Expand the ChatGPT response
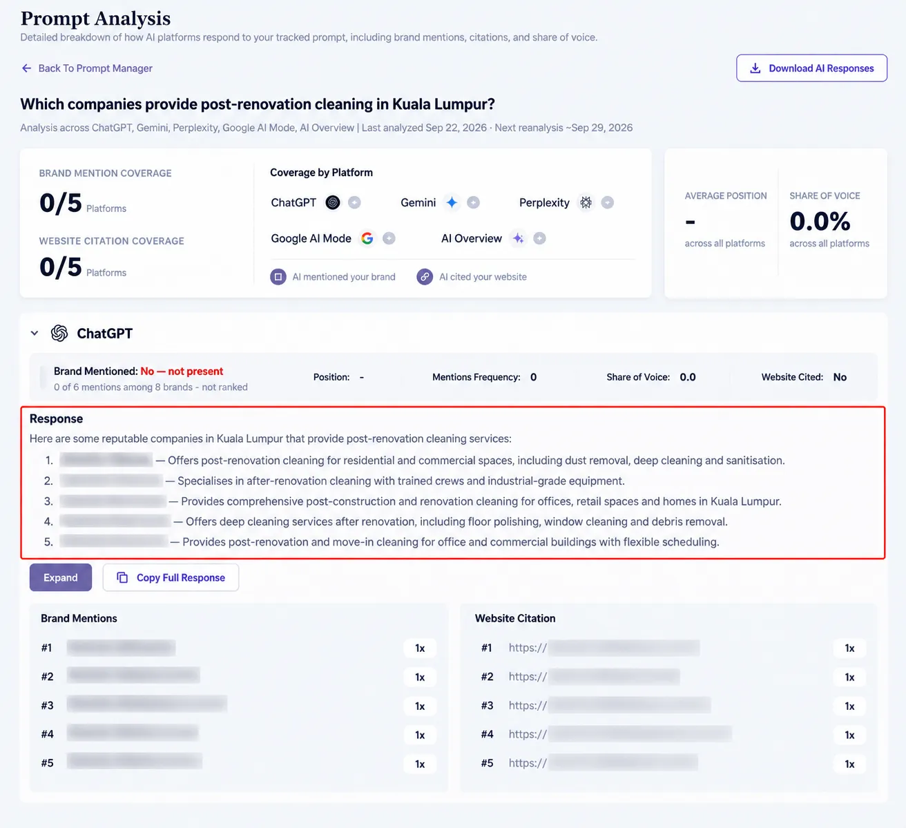The height and width of the screenshot is (828, 906). click(x=61, y=577)
